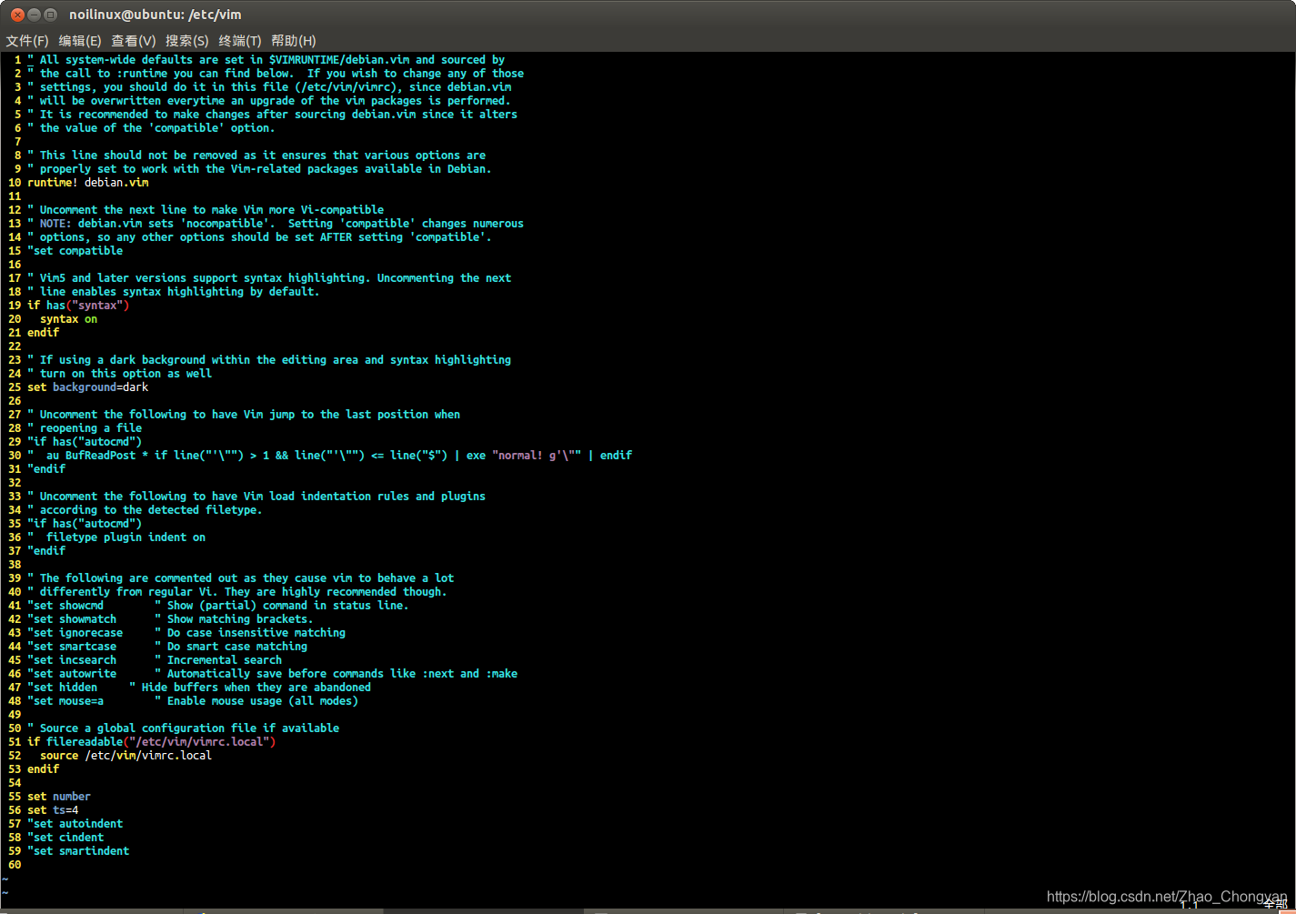Click line 'The following are commented out'
The height and width of the screenshot is (914, 1296).
(240, 578)
